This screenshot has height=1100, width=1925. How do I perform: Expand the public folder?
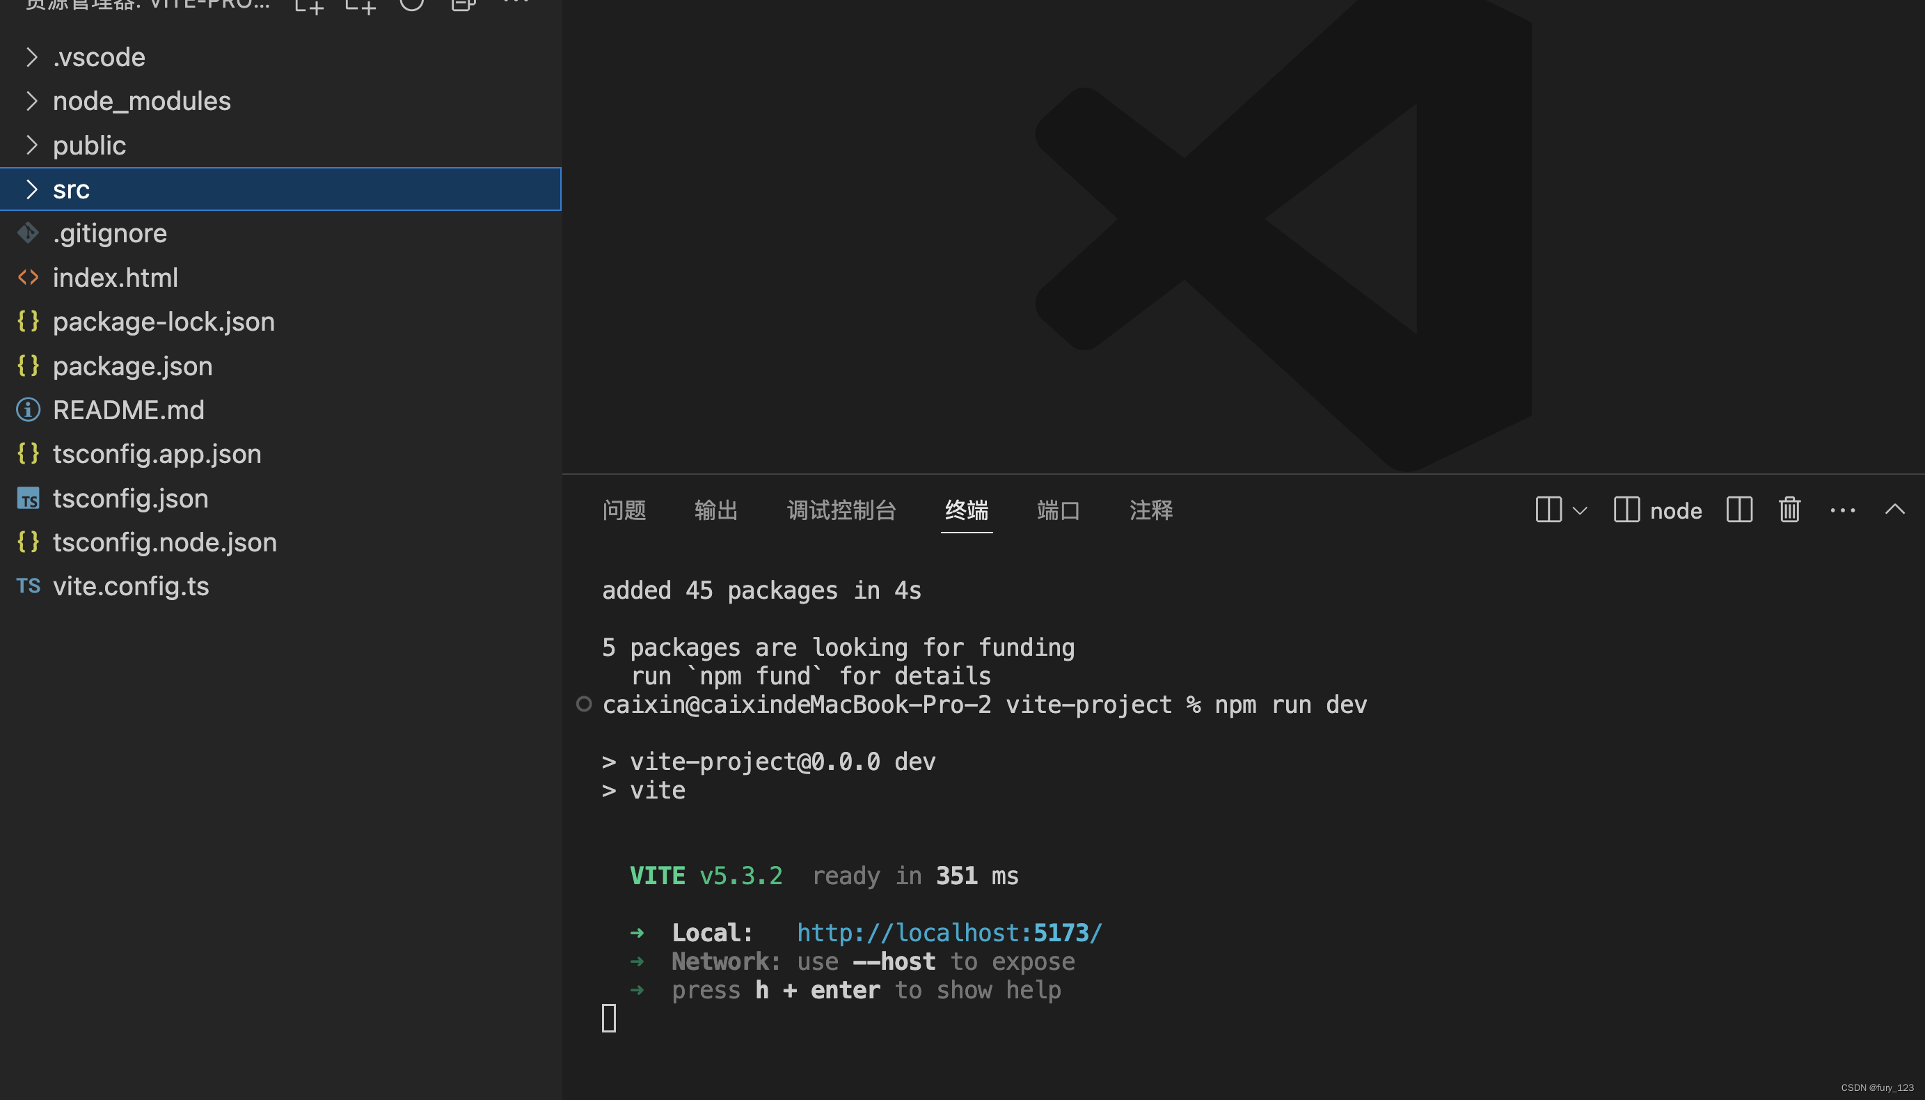coord(89,145)
